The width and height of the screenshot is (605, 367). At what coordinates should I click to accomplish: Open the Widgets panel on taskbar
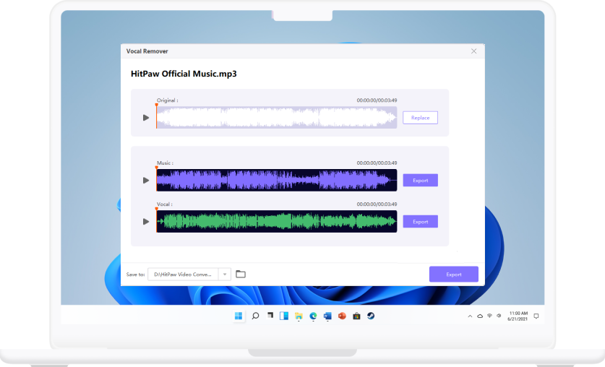(x=284, y=316)
